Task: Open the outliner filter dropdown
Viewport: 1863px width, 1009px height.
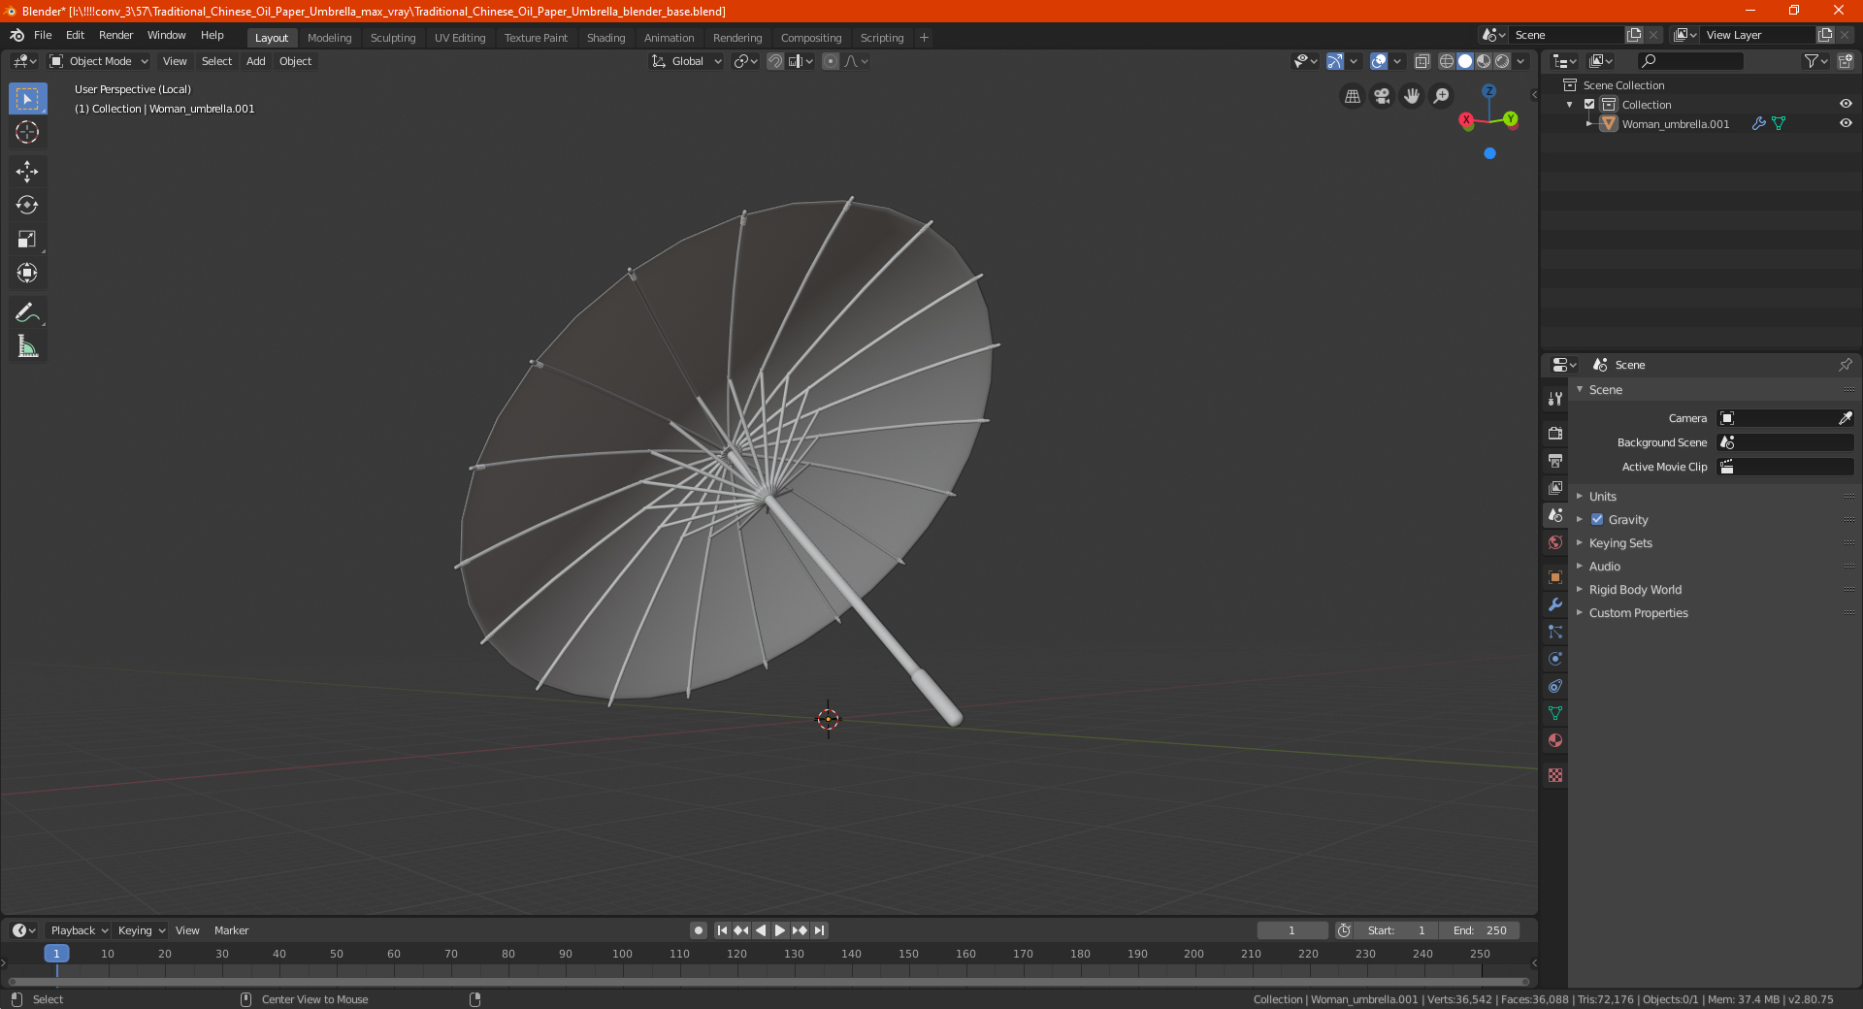Action: tap(1815, 61)
